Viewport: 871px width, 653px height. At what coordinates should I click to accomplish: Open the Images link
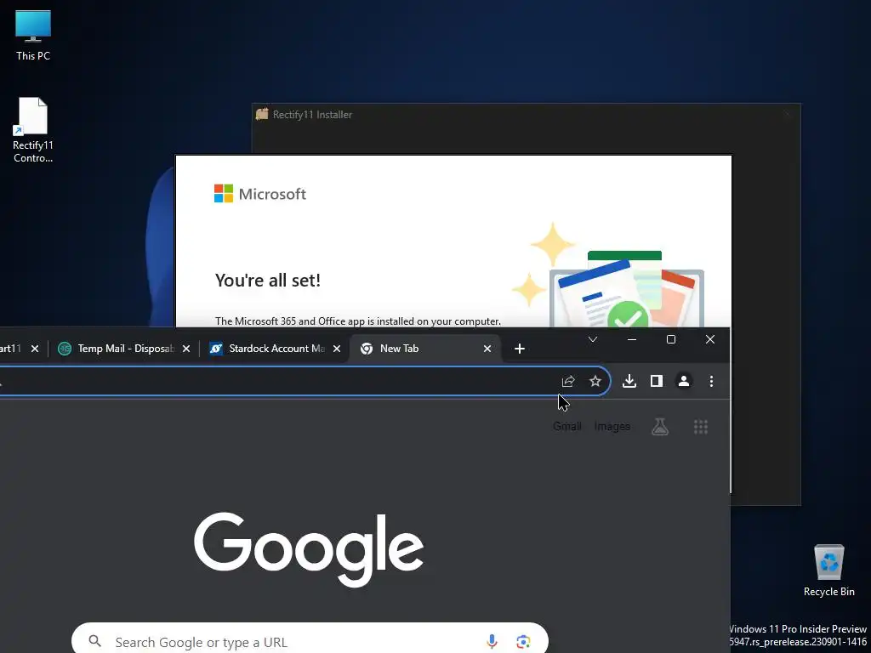point(612,427)
